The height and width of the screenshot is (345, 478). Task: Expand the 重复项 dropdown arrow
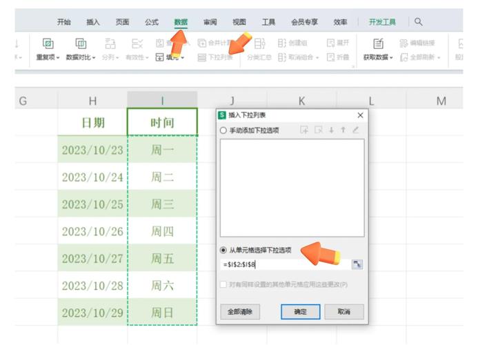tap(58, 58)
